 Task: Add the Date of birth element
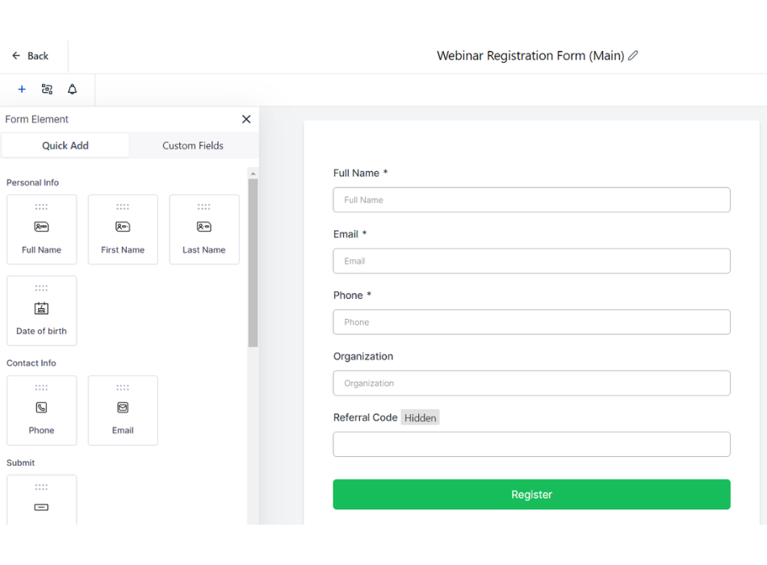[x=41, y=311]
